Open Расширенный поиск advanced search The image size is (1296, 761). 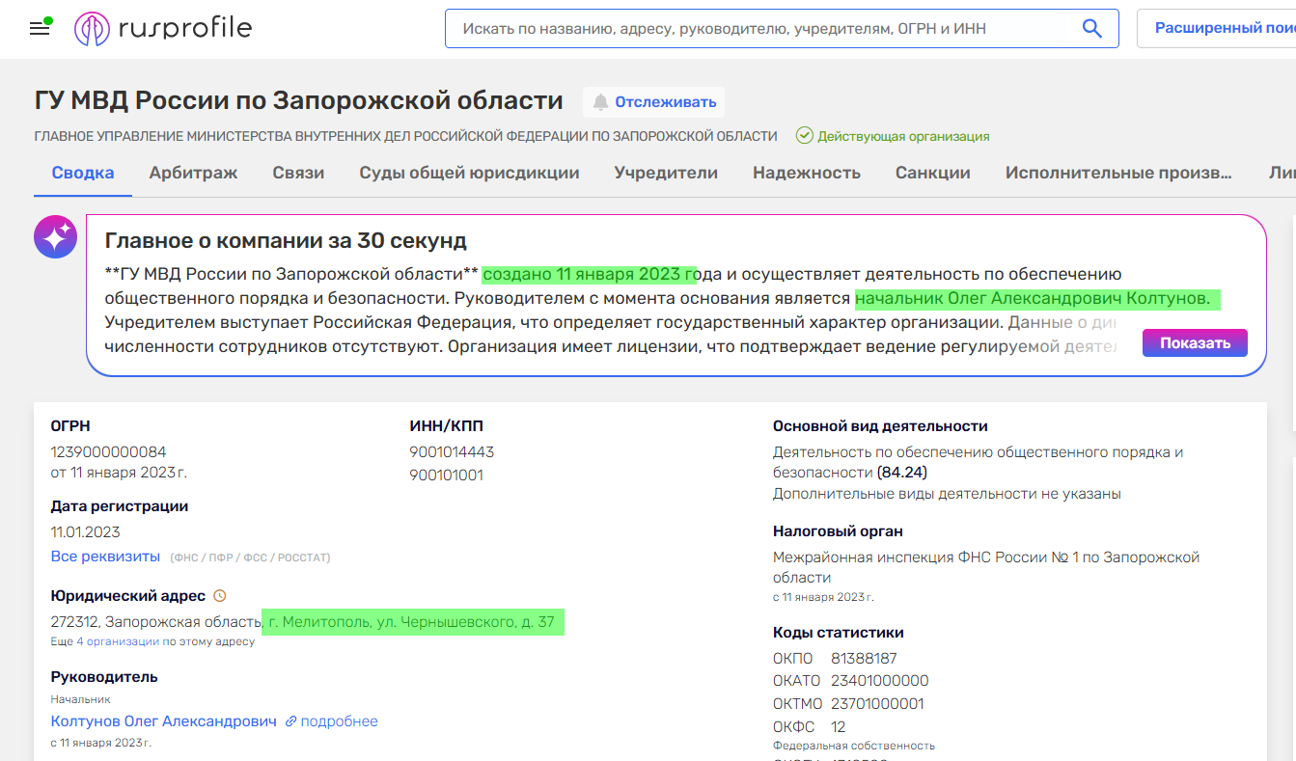point(1220,29)
